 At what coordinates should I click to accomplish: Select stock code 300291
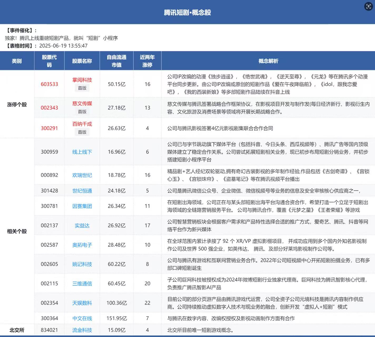coord(49,128)
